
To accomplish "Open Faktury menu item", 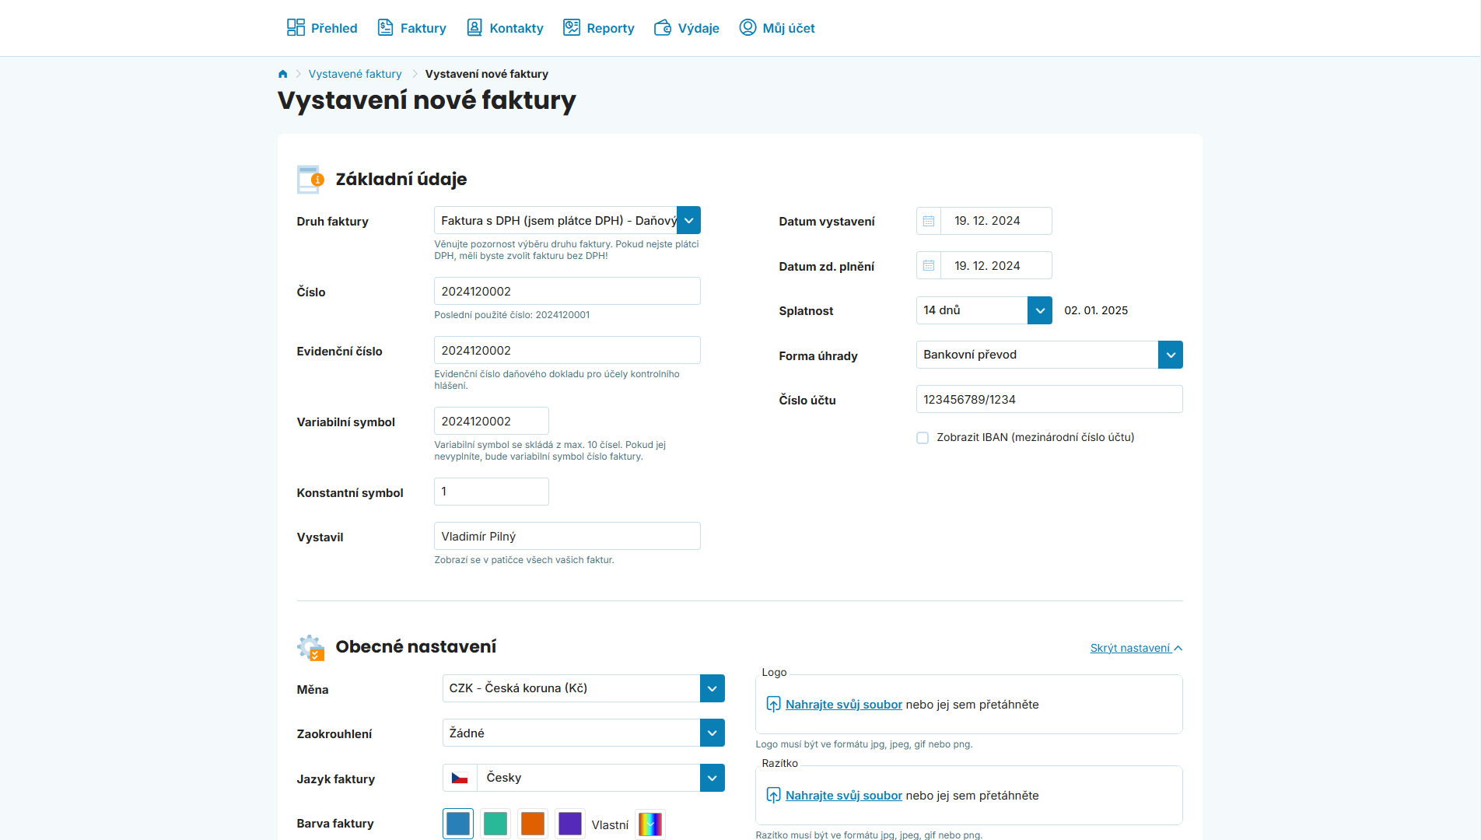I will (x=411, y=28).
